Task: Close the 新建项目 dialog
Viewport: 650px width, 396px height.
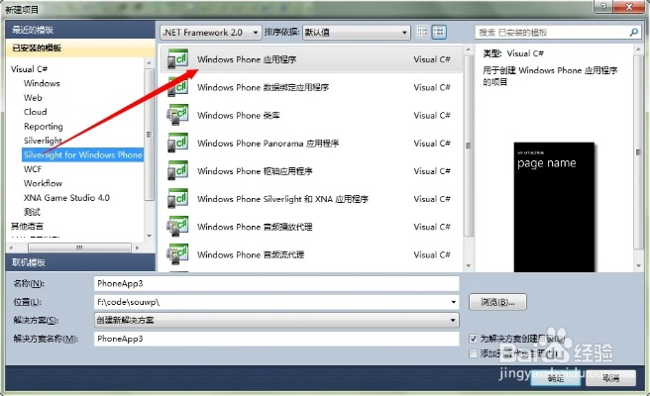Action: [x=629, y=7]
